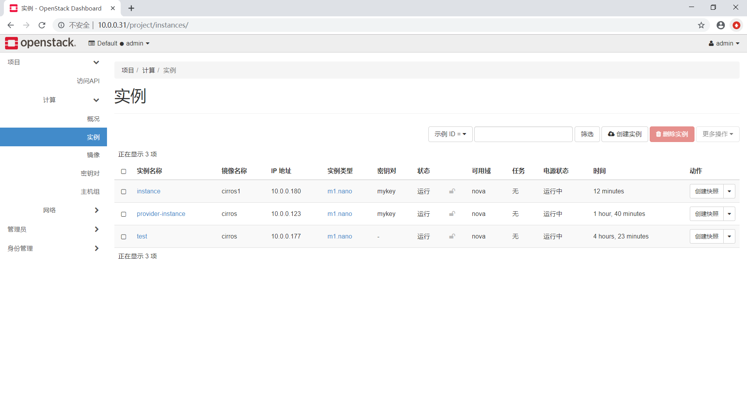Open 镜像 in the sidebar

93,155
